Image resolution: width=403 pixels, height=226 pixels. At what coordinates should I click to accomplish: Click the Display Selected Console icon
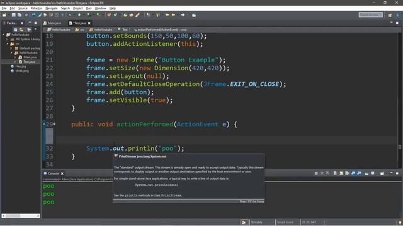click(x=373, y=173)
